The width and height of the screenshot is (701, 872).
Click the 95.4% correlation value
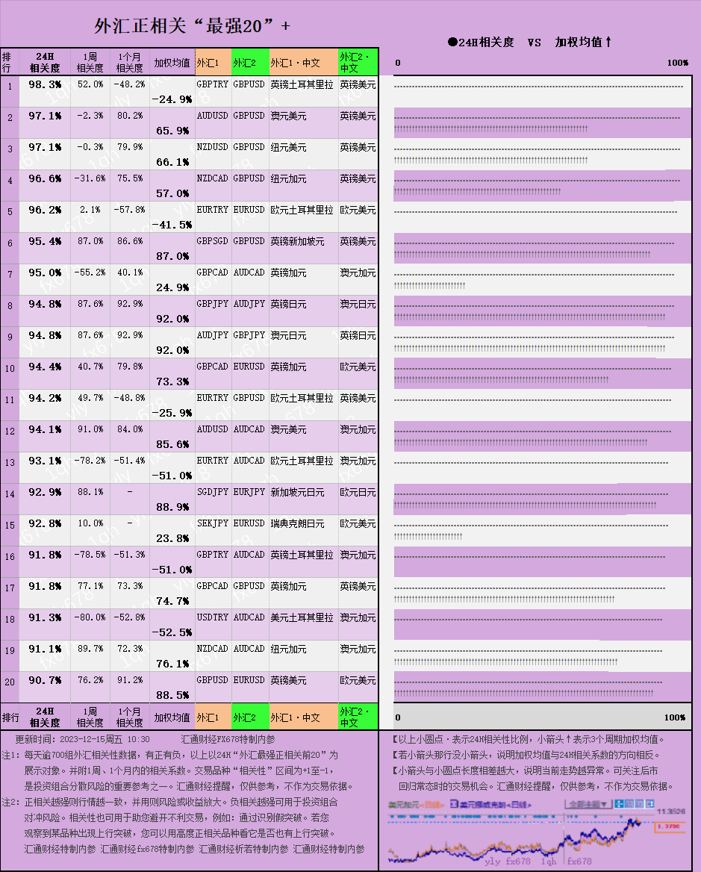(45, 241)
